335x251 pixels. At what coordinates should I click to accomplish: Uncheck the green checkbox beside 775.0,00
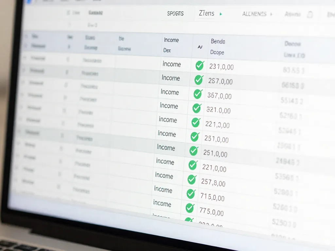coord(190,208)
